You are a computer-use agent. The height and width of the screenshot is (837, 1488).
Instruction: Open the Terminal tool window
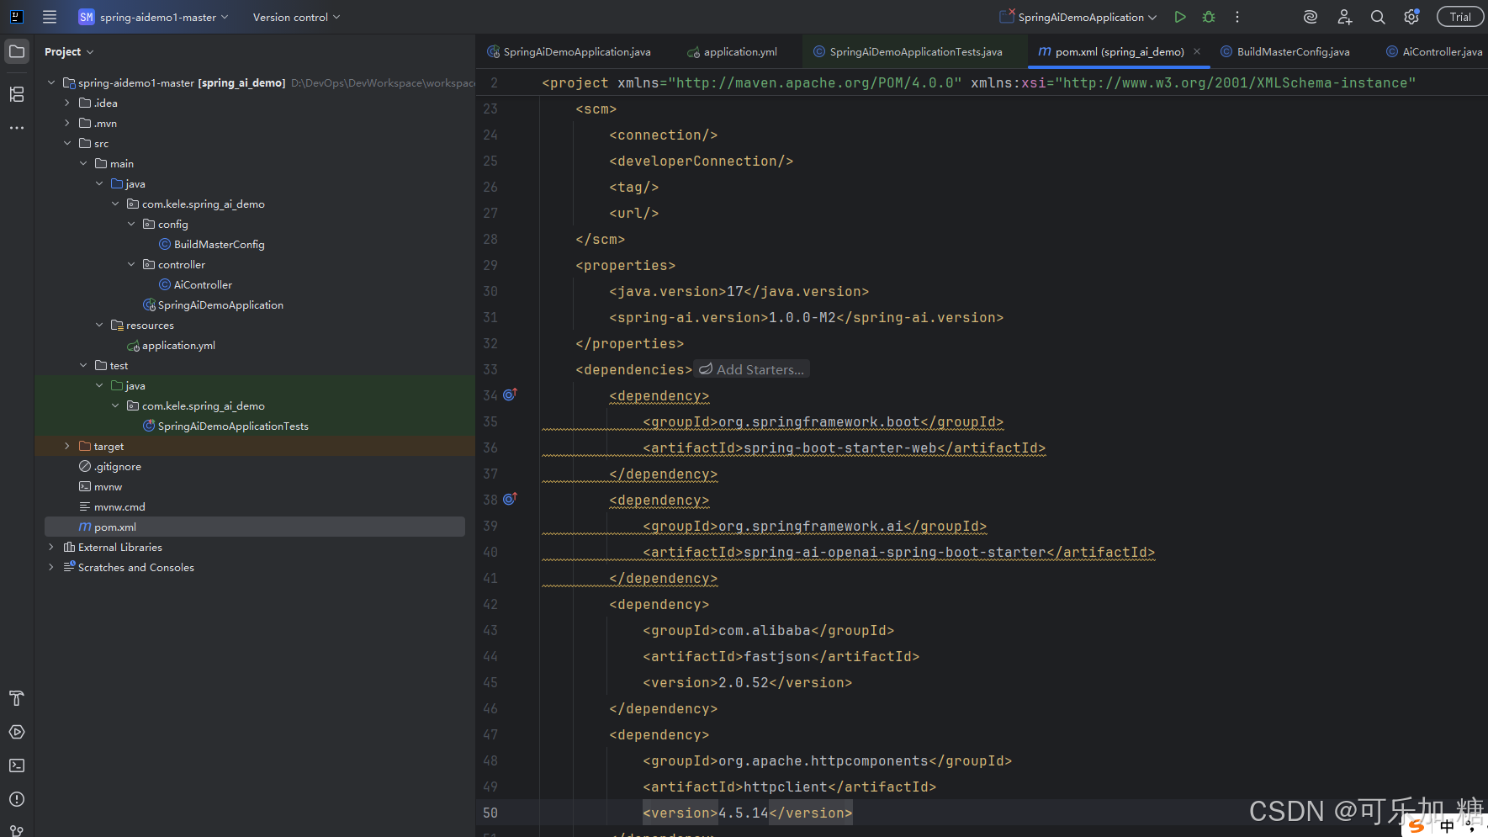[17, 765]
